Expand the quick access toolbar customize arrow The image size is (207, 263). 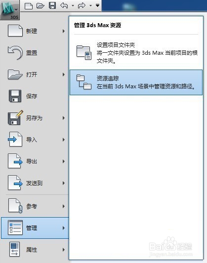point(97,5)
